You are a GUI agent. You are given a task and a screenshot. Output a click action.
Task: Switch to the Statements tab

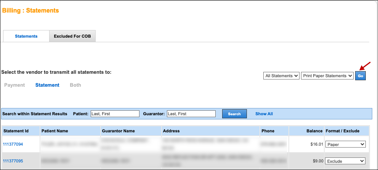click(x=26, y=36)
